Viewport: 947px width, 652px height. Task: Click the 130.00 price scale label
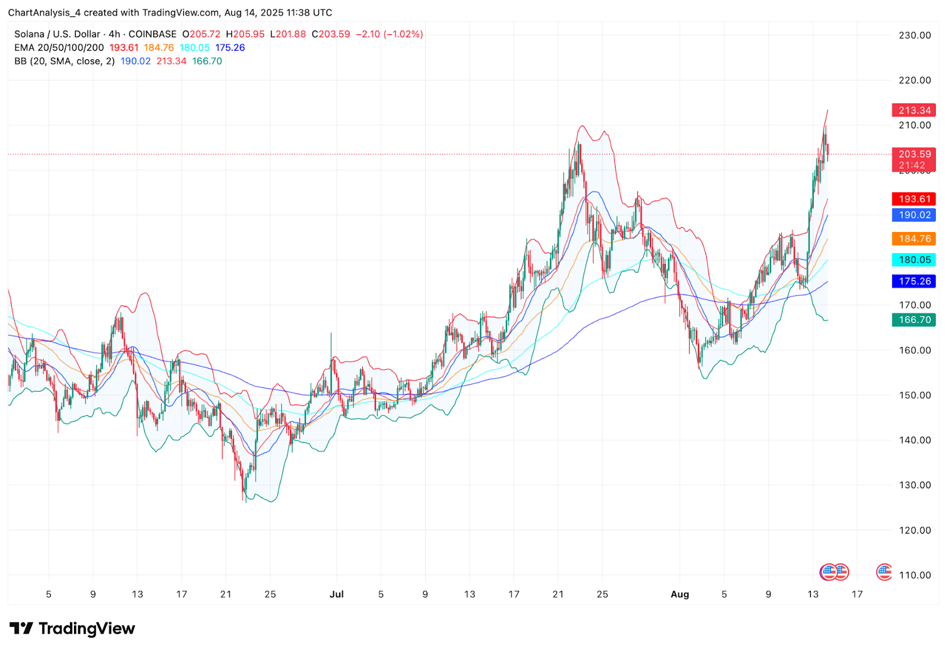point(915,485)
